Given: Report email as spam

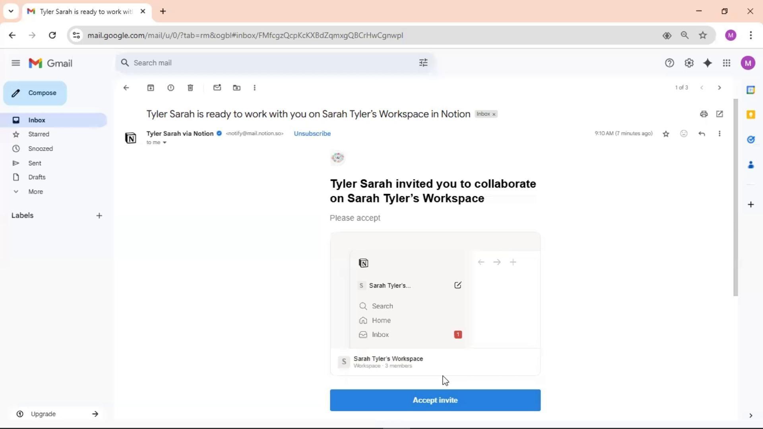Looking at the screenshot, I should [170, 88].
